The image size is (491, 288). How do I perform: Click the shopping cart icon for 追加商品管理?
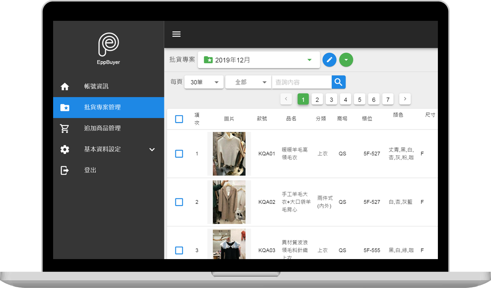point(65,128)
